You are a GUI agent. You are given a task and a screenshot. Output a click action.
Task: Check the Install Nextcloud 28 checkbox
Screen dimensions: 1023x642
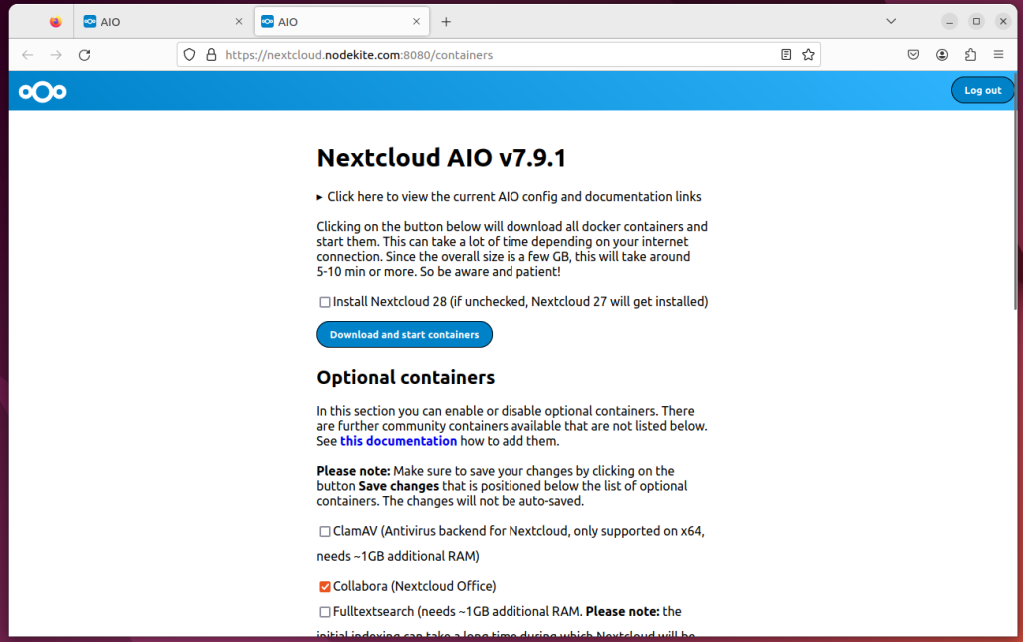click(x=324, y=301)
